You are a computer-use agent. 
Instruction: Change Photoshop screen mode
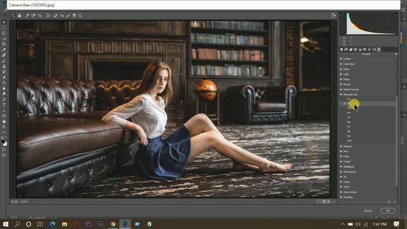point(4,155)
